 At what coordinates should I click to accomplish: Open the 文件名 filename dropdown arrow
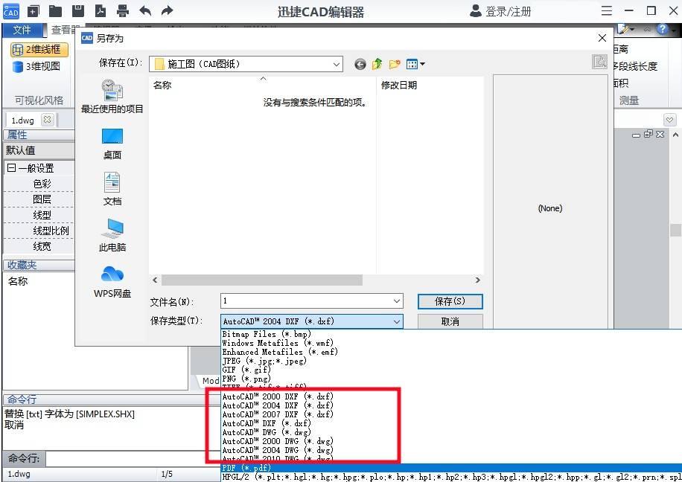pos(396,301)
